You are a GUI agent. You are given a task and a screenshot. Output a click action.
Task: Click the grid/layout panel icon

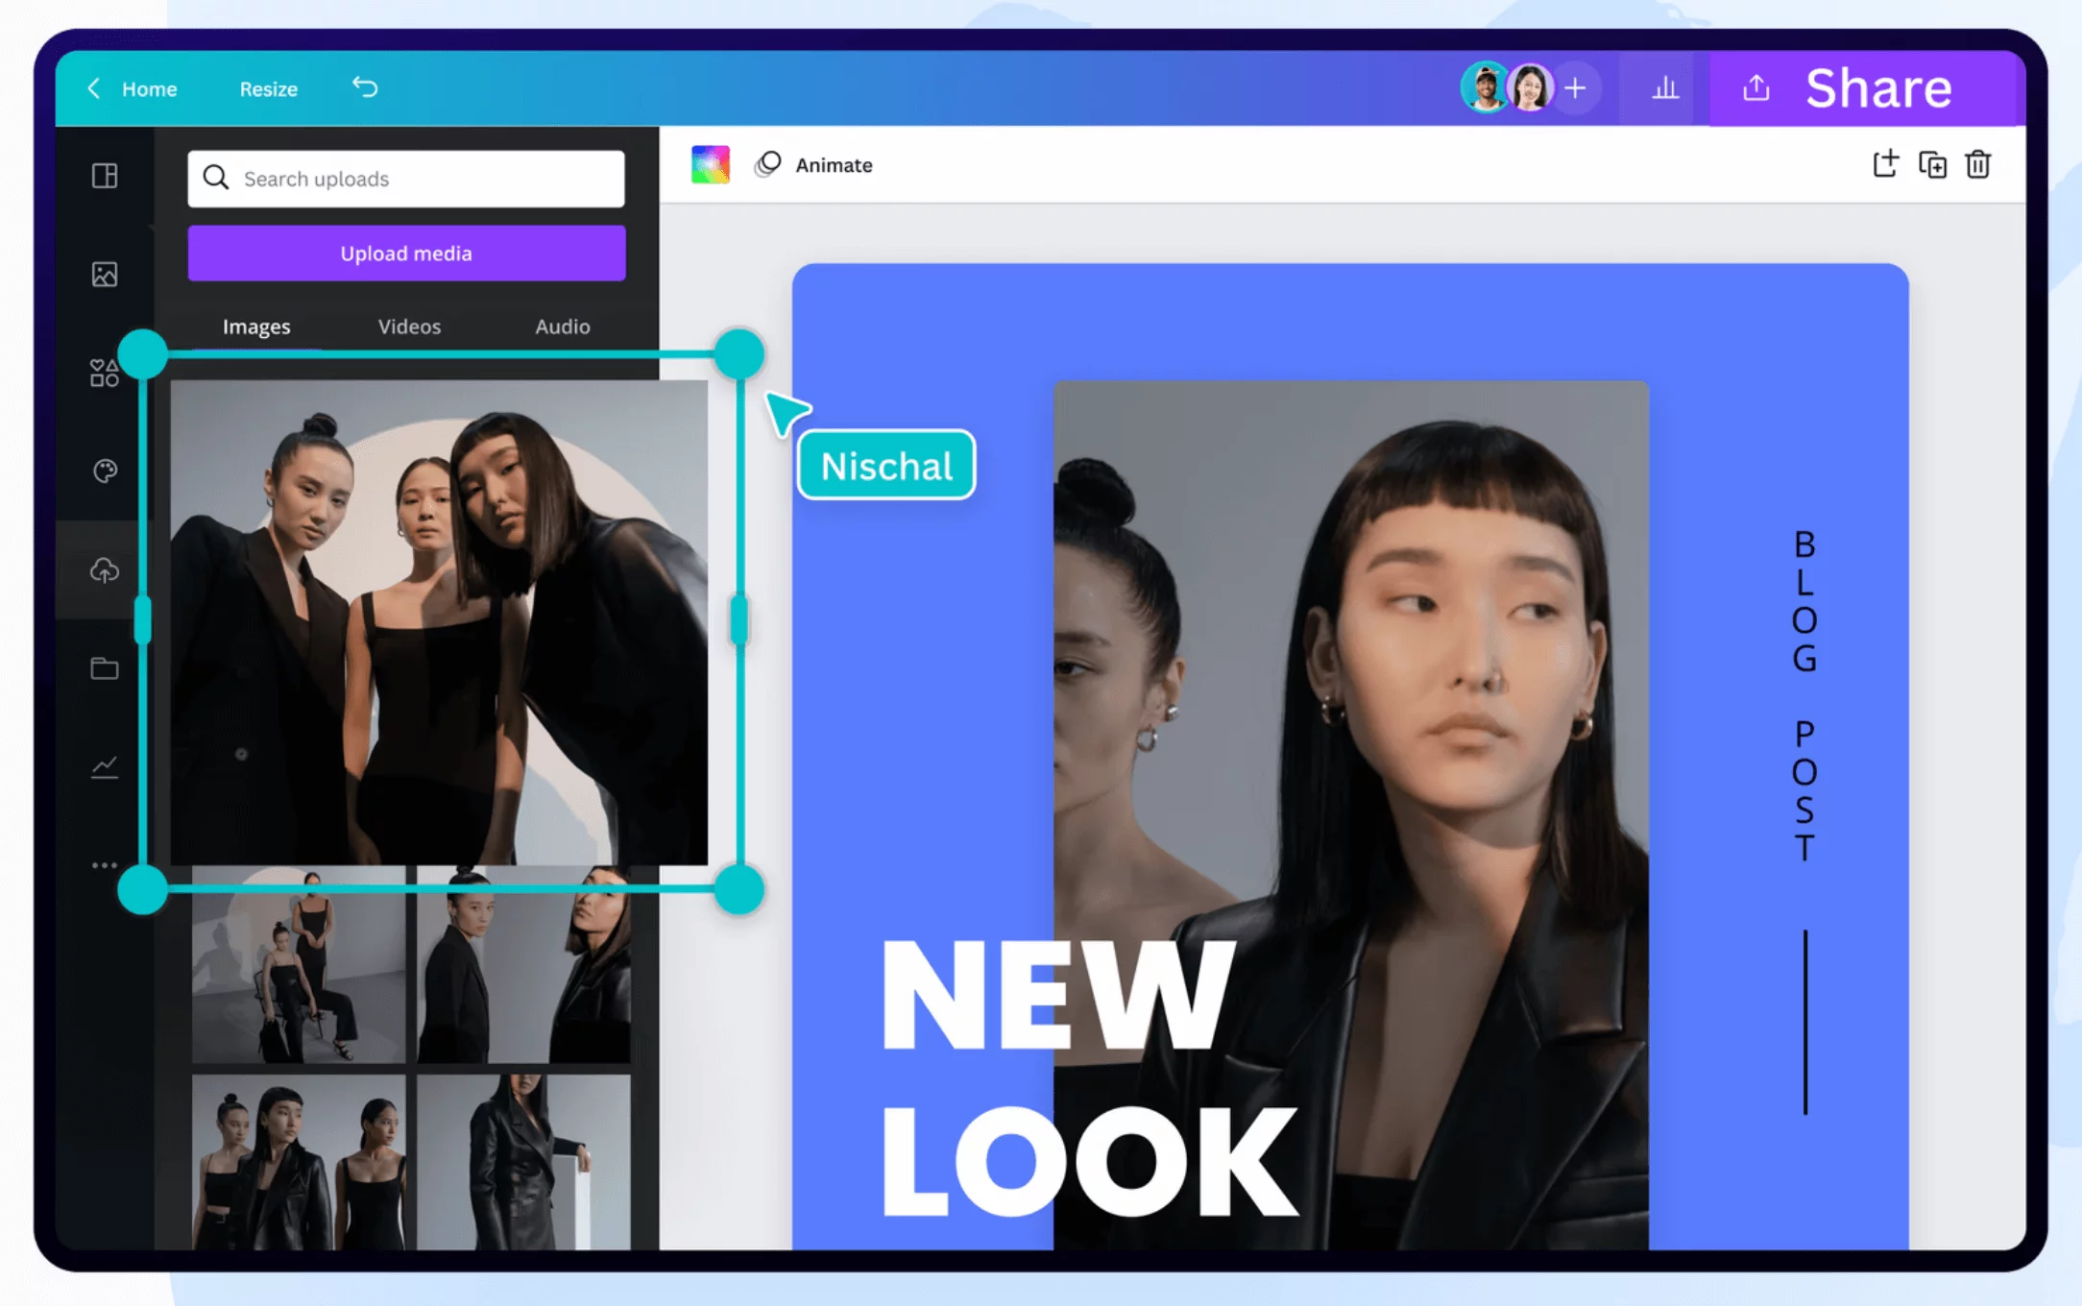tap(106, 175)
